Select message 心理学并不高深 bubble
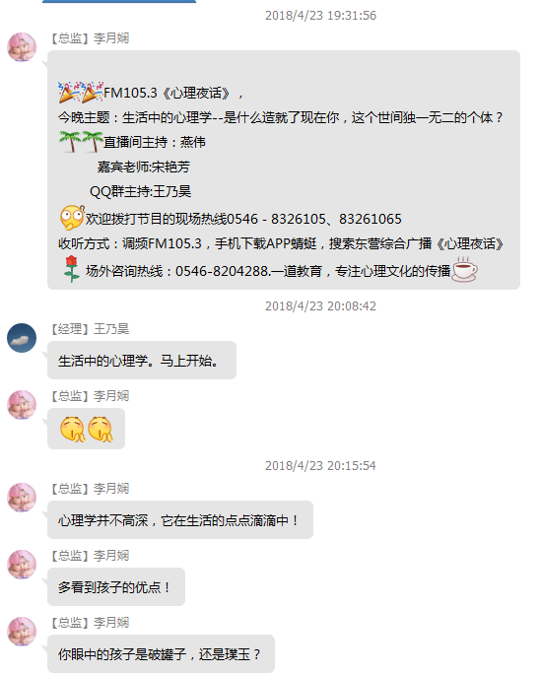 coord(180,520)
